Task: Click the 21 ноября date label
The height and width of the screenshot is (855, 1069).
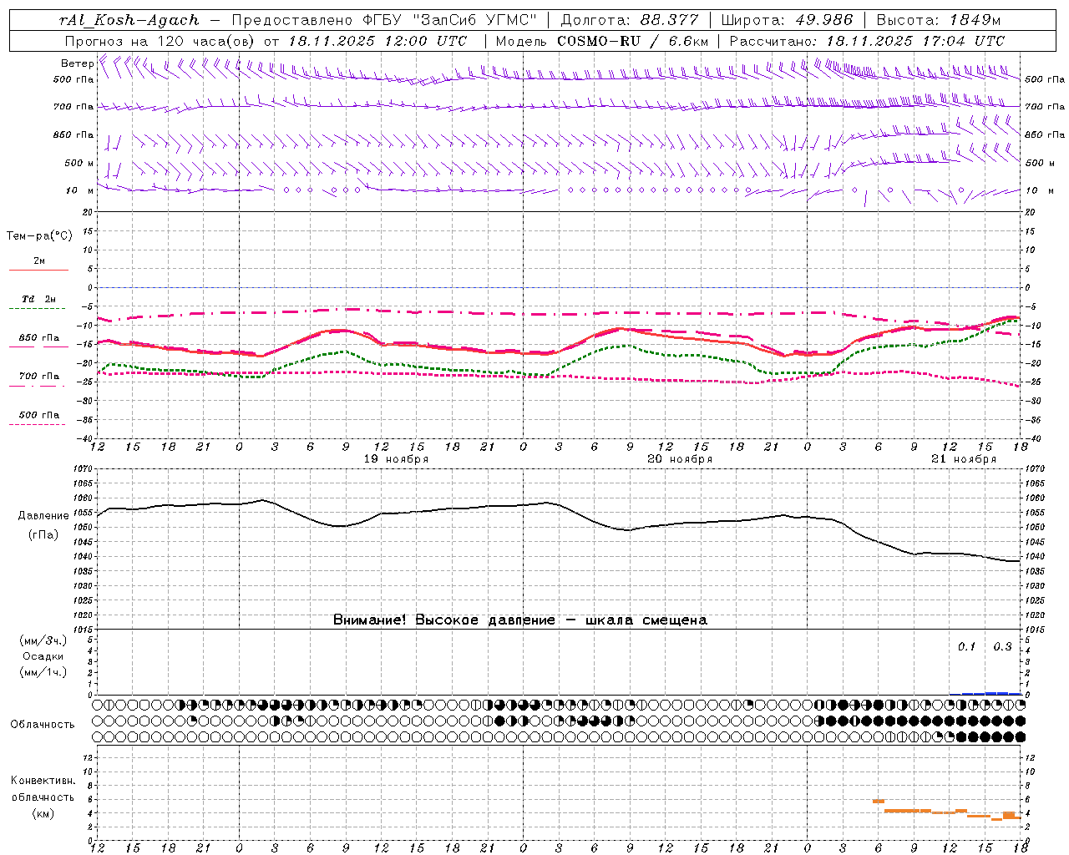Action: tap(965, 459)
